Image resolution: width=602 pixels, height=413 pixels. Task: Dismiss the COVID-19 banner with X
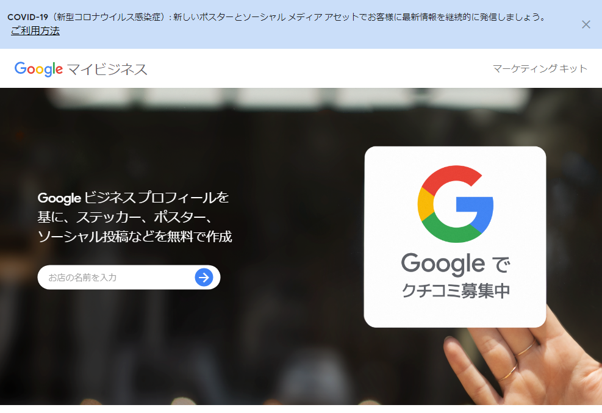click(x=586, y=24)
